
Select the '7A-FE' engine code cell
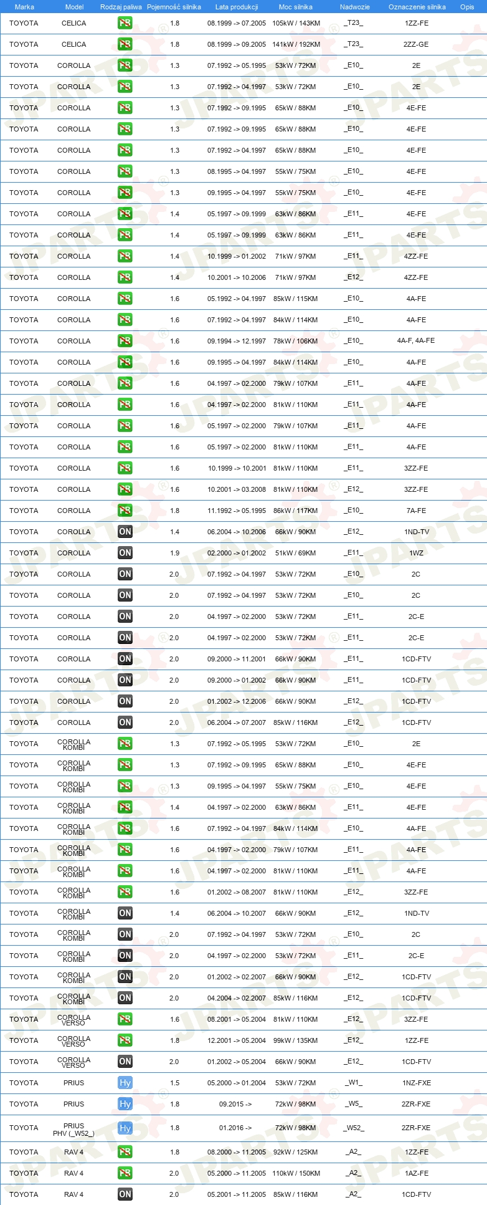point(416,511)
